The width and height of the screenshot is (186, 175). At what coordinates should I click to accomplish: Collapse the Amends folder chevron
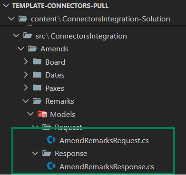(21, 49)
